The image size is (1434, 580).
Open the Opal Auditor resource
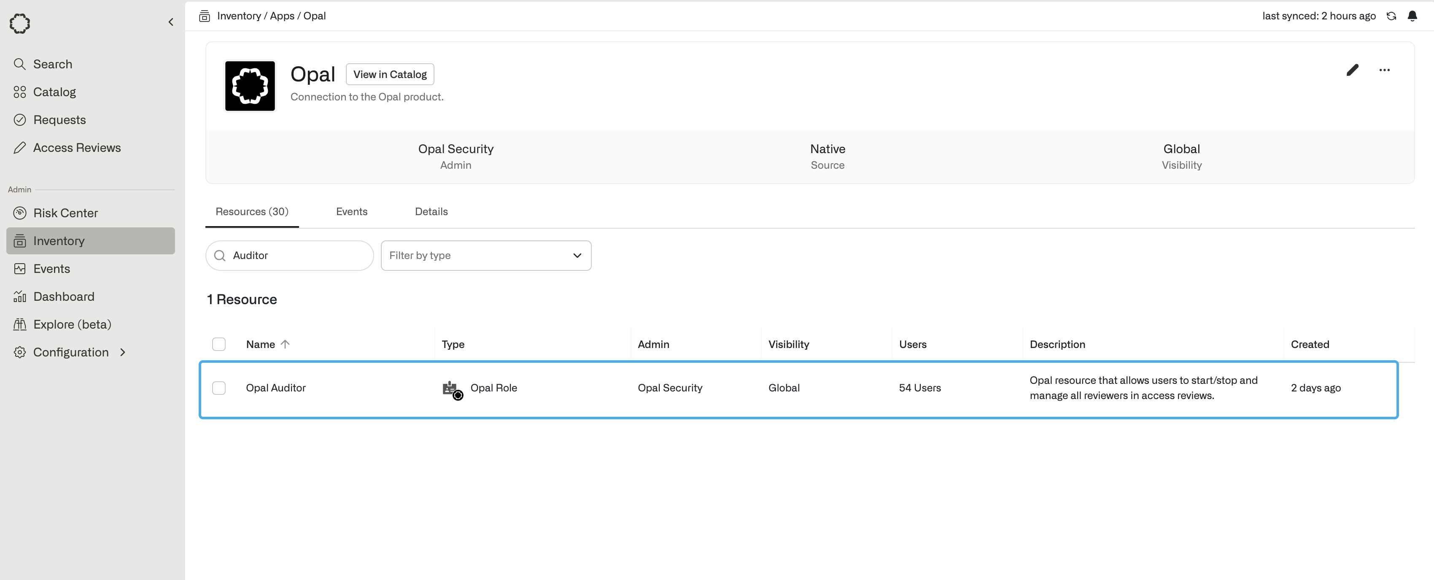(x=275, y=388)
